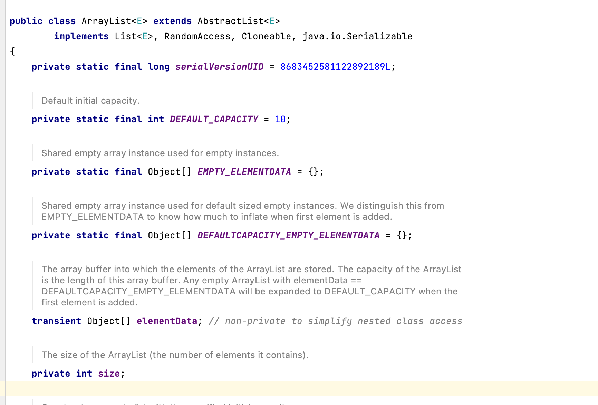Image resolution: width=598 pixels, height=405 pixels.
Task: Click the 'The size of the ArrayList' doc comment
Action: click(x=175, y=355)
